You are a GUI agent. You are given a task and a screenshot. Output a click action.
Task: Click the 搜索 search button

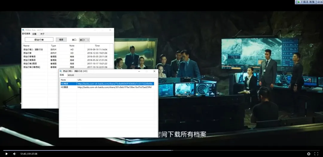pos(61,40)
